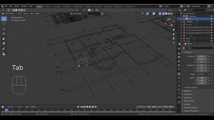Open the Playback popover in timeline
This screenshot has height=120, width=214.
[11, 107]
